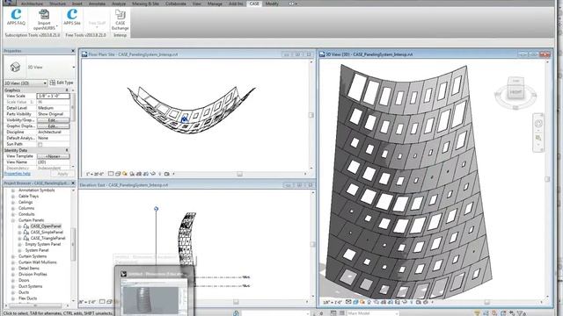The image size is (563, 316).
Task: Collapse the Graphics properties section
Action: click(67, 90)
